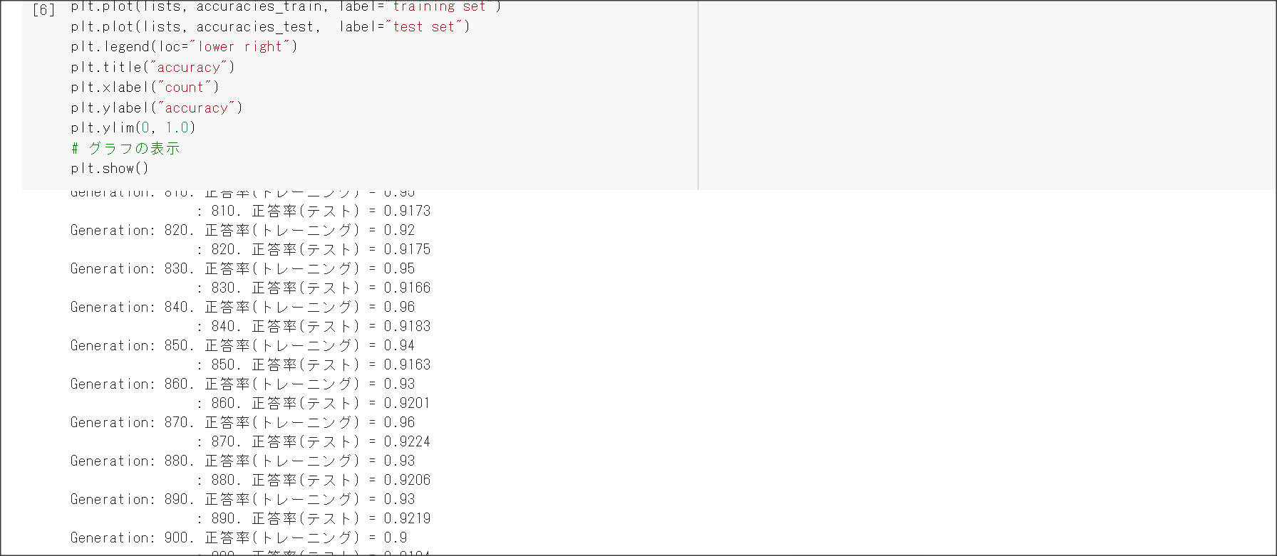Click output test accuracy 0.9206 for 880
1277x556 pixels.
point(314,481)
